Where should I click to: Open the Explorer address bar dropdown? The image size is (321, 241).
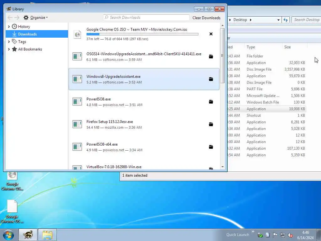(278, 20)
